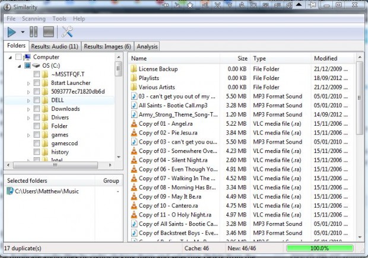This screenshot has height=258, width=368.
Task: Open the Tools menu
Action: pyautogui.click(x=59, y=18)
